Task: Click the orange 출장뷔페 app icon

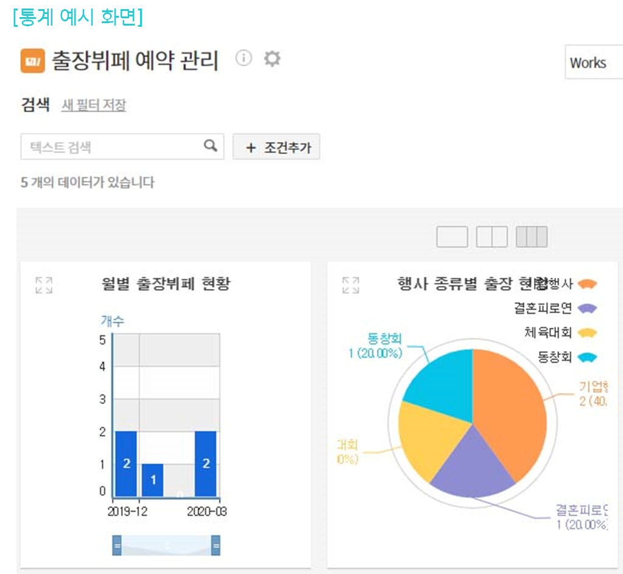Action: click(33, 60)
